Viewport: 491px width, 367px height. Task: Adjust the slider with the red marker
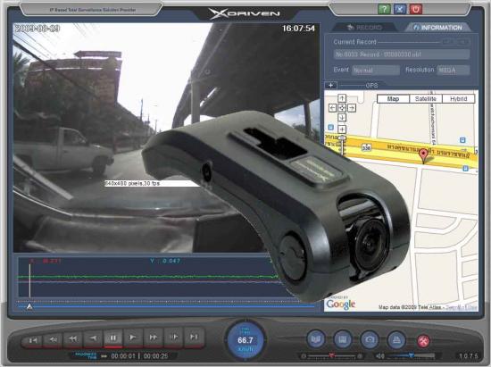coord(331,355)
